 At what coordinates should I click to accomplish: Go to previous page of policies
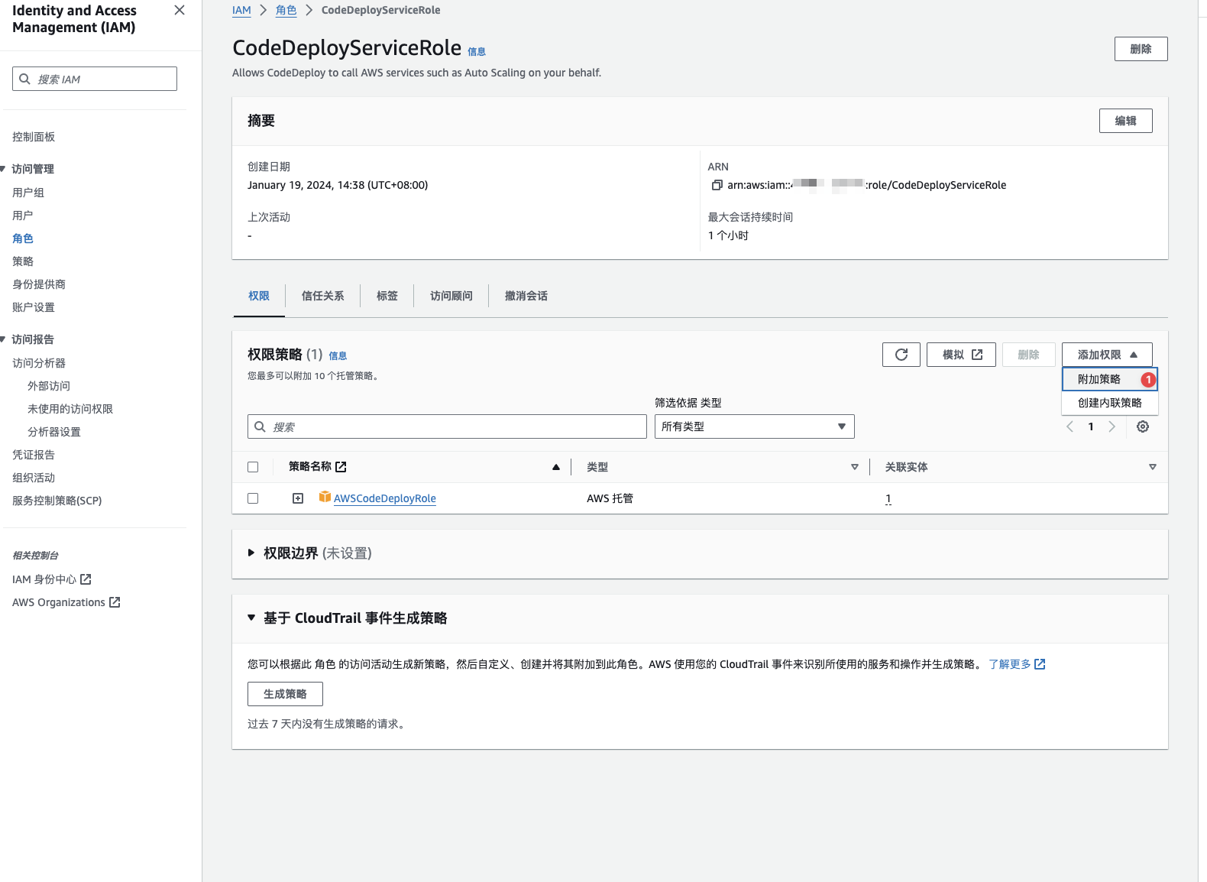1069,426
